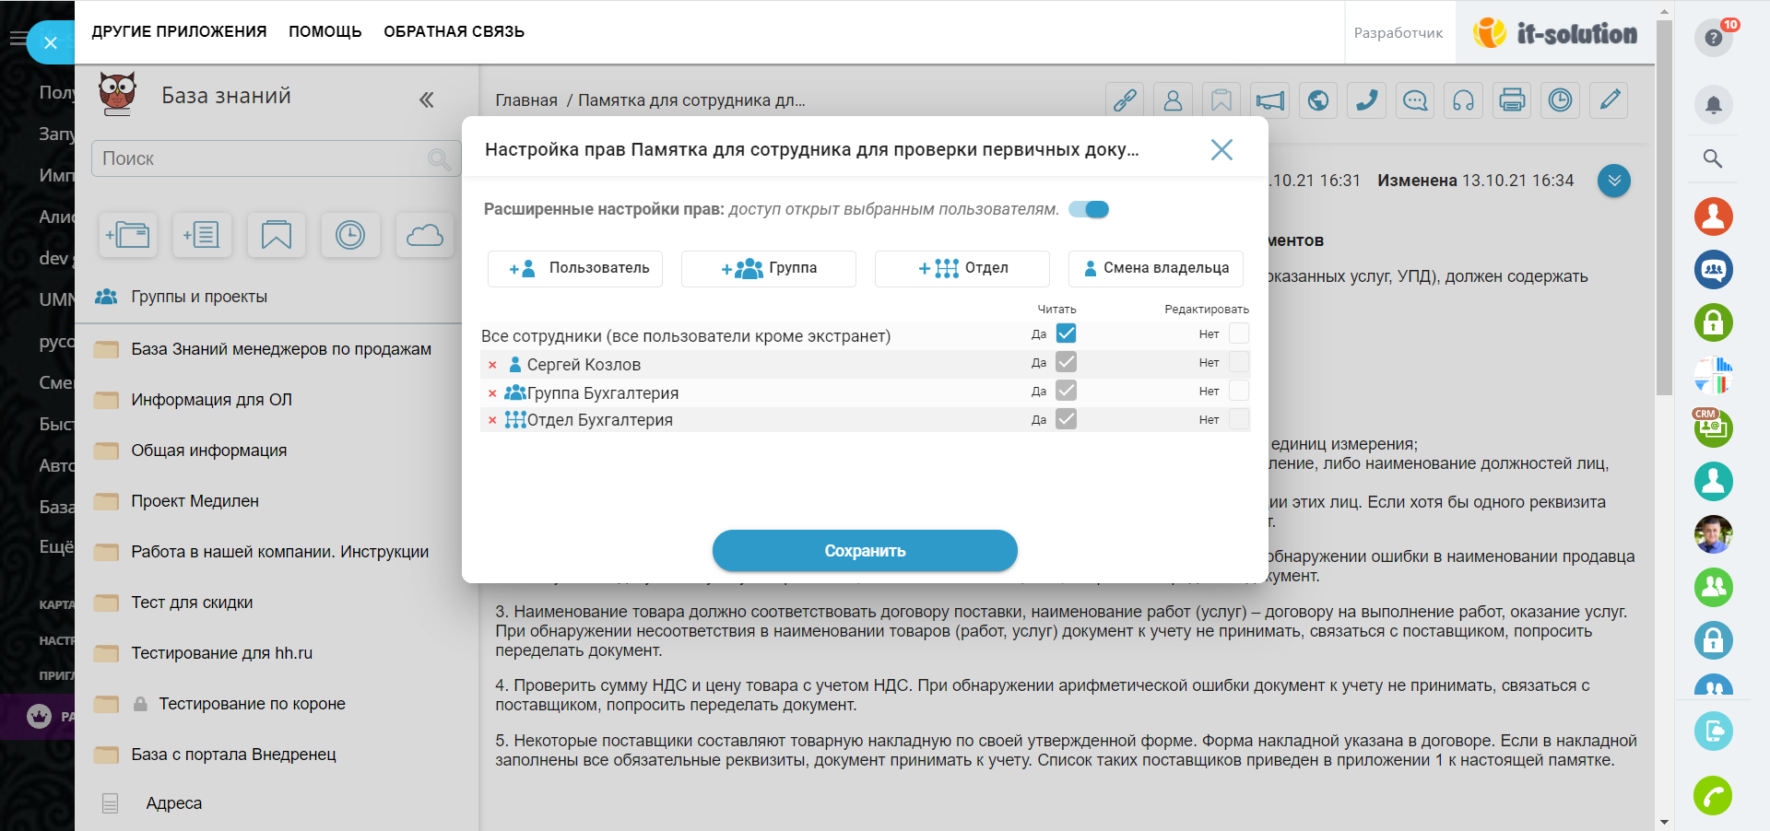Viewport: 1770px width, 831px height.
Task: Click the Сохранить button
Action: pyautogui.click(x=865, y=551)
